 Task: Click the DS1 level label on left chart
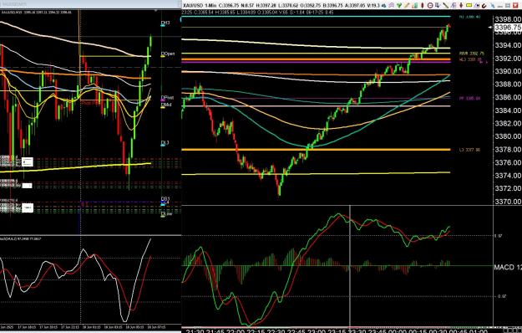(165, 198)
